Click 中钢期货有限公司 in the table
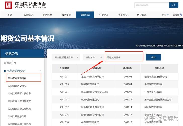The height and width of the screenshot is (126, 183). point(90,122)
